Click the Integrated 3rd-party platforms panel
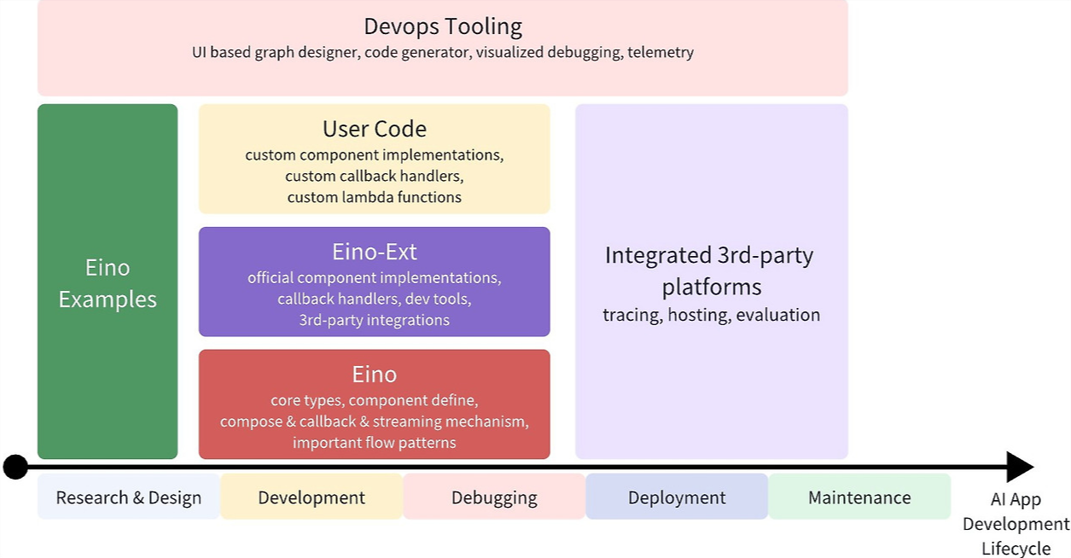Image resolution: width=1071 pixels, height=558 pixels. [x=712, y=282]
